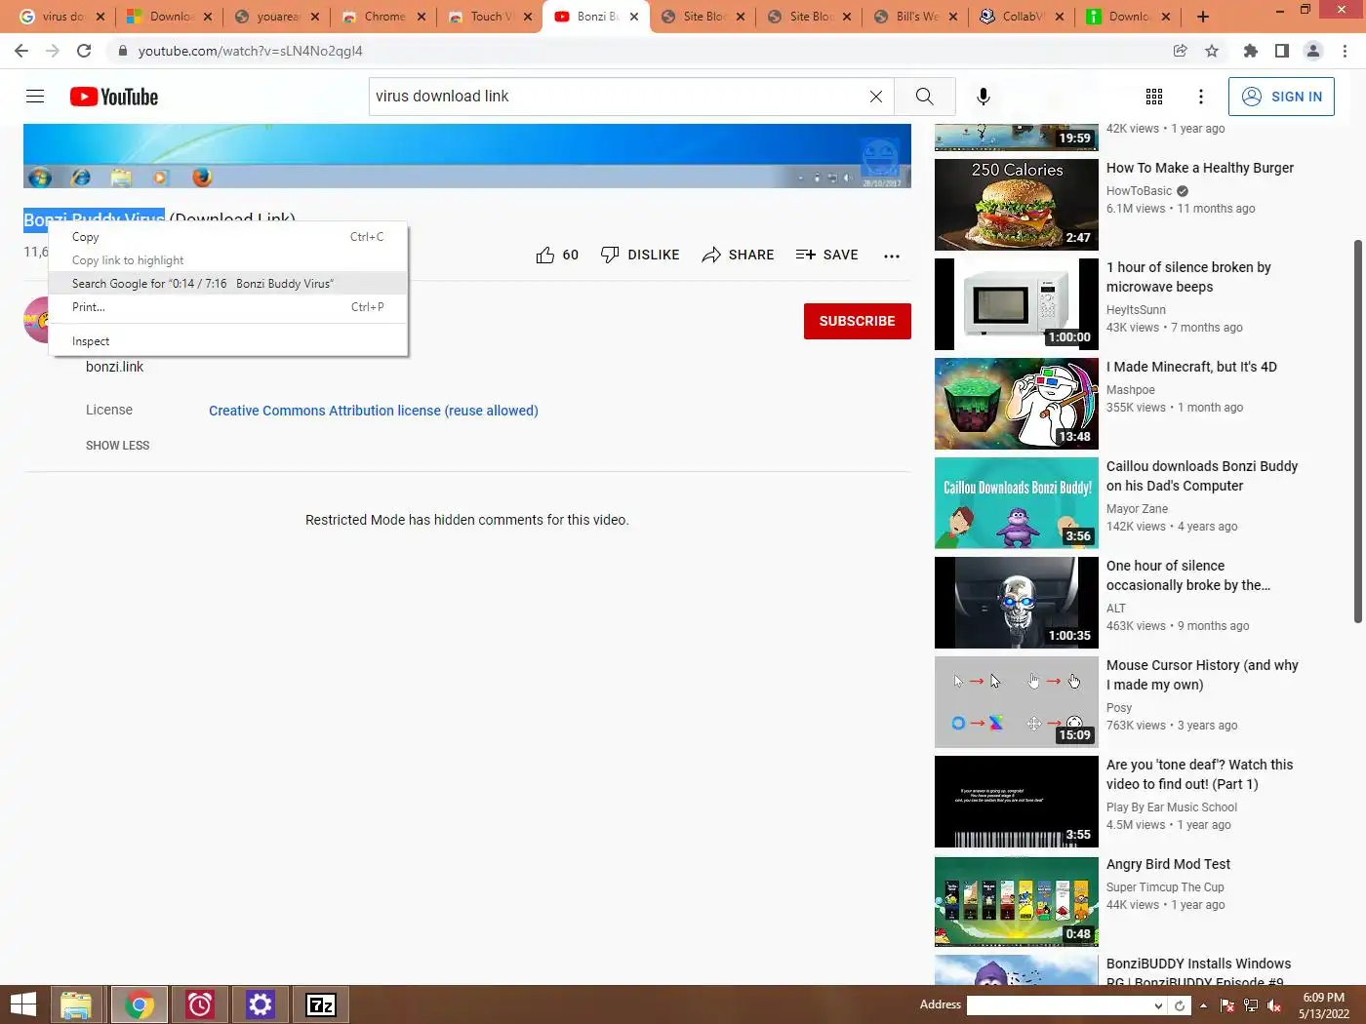Open How To Make a Healthy Burger thumbnail
The image size is (1366, 1024).
pos(1017,205)
